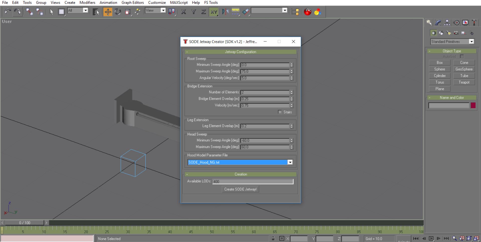The image size is (481, 242).
Task: Switch to the Hierarchy command panel
Action: tap(447, 23)
